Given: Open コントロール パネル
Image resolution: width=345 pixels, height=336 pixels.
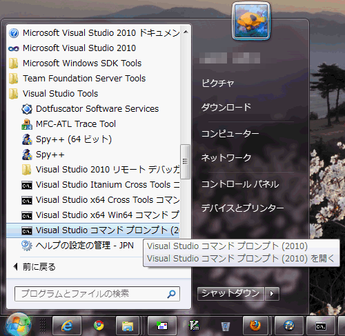Looking at the screenshot, I should tap(240, 184).
